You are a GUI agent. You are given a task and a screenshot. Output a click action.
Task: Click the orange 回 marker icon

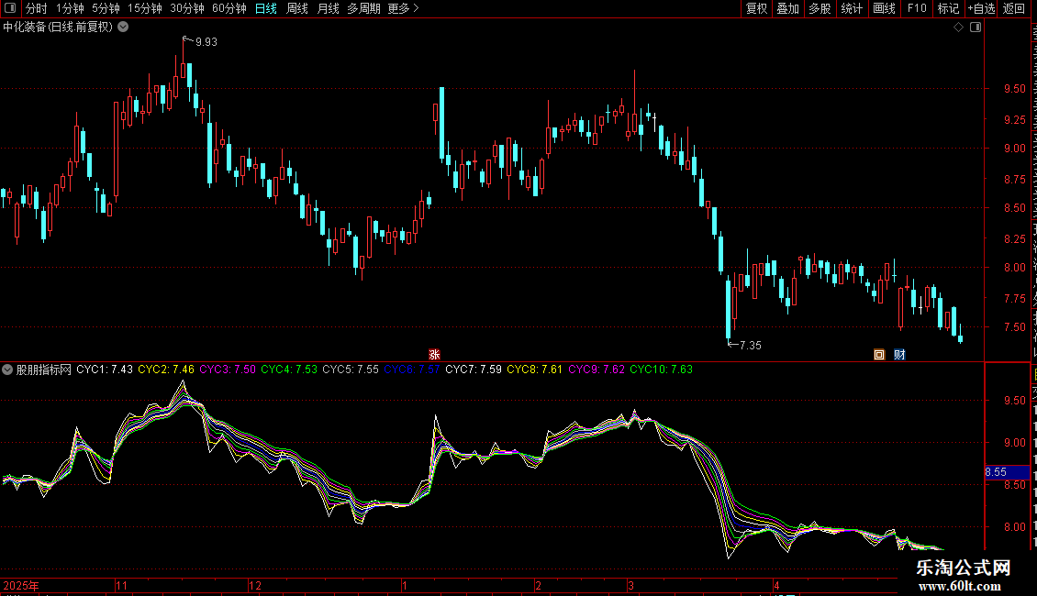pyautogui.click(x=879, y=355)
